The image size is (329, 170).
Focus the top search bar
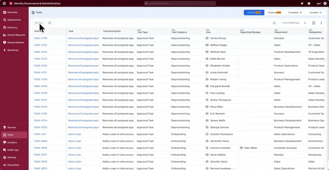(x=180, y=3)
